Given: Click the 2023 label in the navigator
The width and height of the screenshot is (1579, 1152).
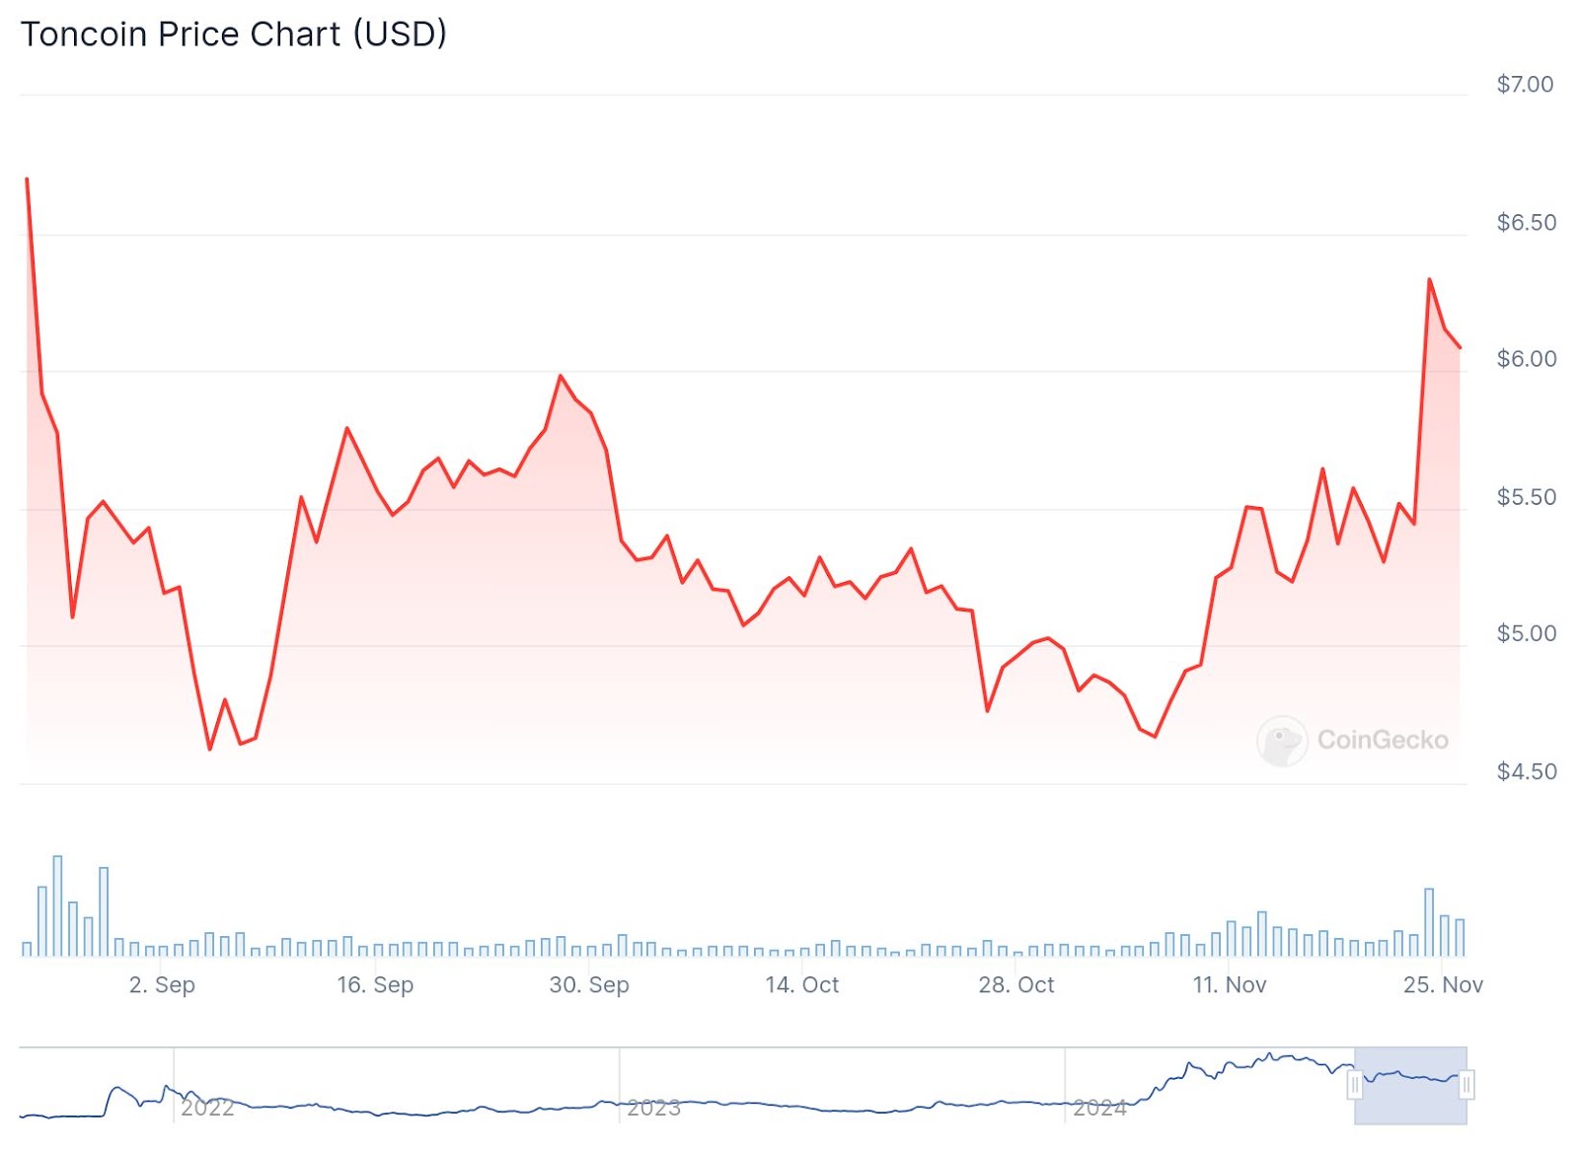Looking at the screenshot, I should tap(653, 1108).
